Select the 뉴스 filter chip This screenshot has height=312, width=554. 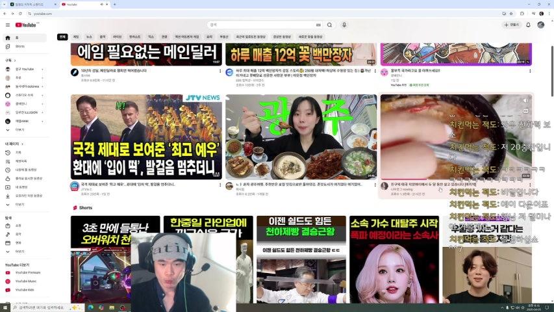89,37
